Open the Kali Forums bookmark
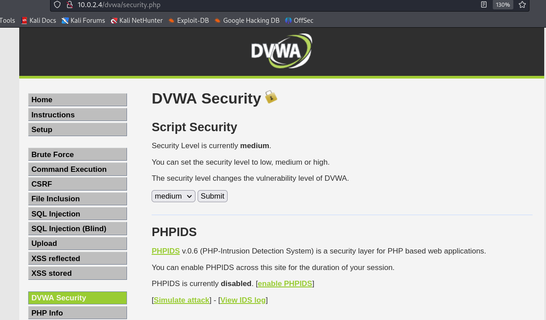The image size is (546, 320). (x=83, y=21)
